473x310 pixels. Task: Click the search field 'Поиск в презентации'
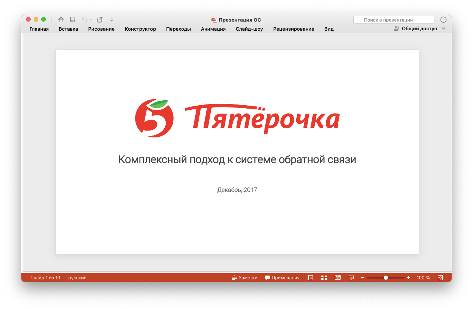click(394, 20)
